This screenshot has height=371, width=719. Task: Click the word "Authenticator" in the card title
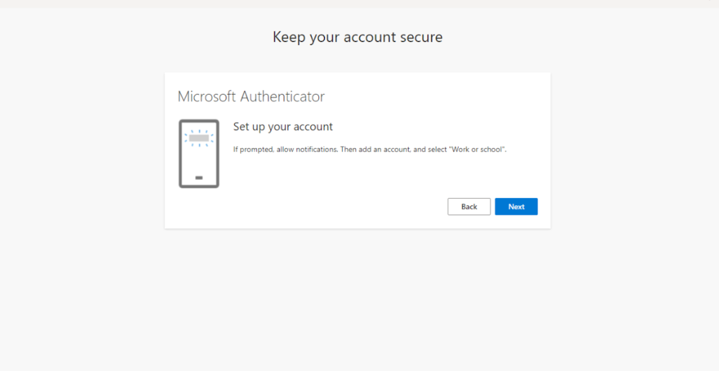tap(282, 96)
